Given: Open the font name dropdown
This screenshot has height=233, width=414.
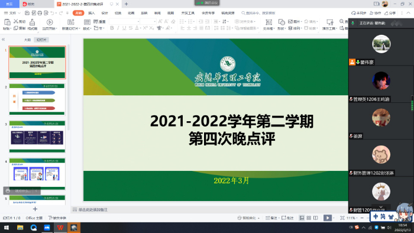Looking at the screenshot, I should point(138,21).
